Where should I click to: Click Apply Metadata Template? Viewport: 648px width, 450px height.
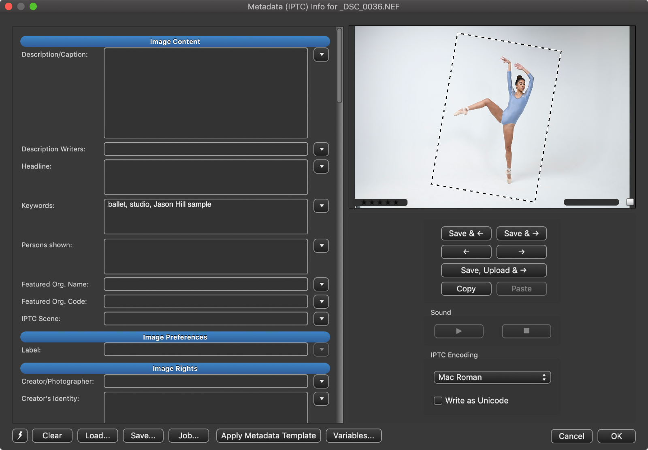tap(269, 436)
